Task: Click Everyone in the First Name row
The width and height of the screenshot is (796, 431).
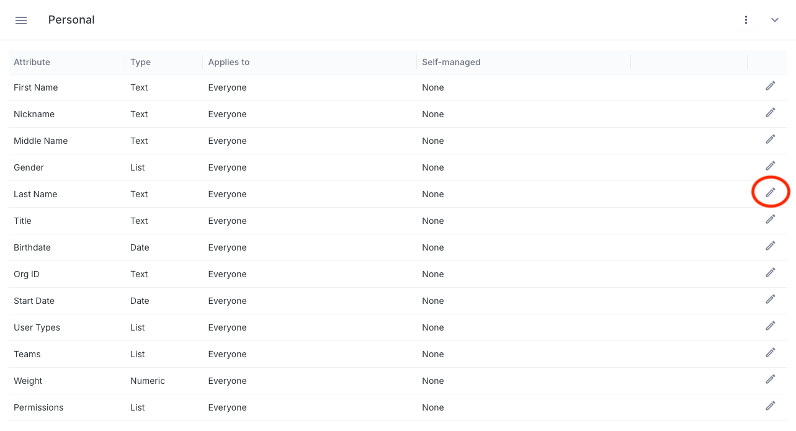Action: (x=227, y=87)
